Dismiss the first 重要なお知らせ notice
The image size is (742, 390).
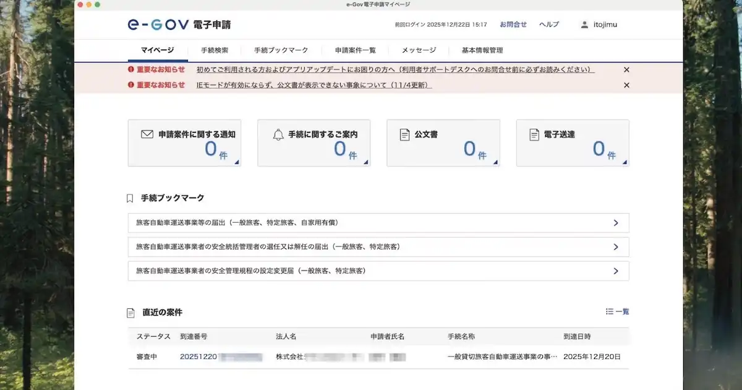coord(626,70)
